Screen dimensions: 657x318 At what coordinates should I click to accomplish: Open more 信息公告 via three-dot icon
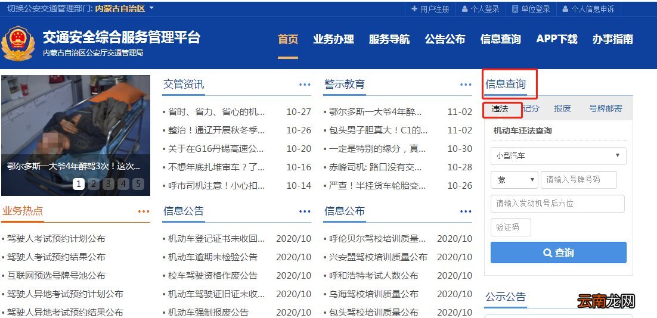pyautogui.click(x=305, y=211)
